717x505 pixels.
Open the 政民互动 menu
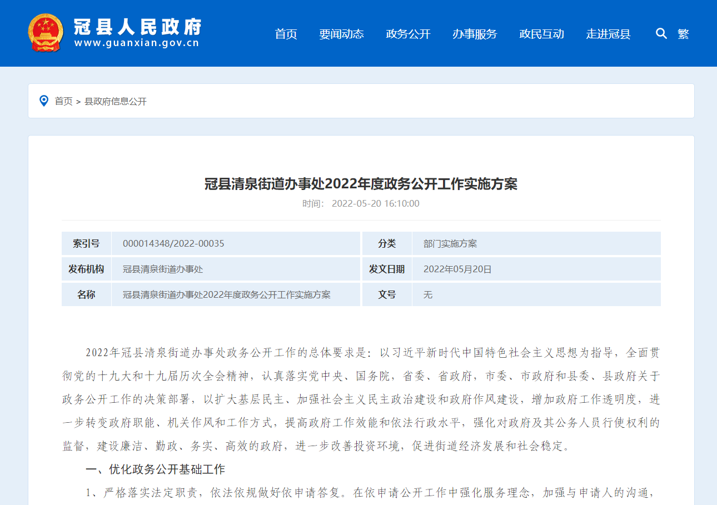tap(541, 34)
